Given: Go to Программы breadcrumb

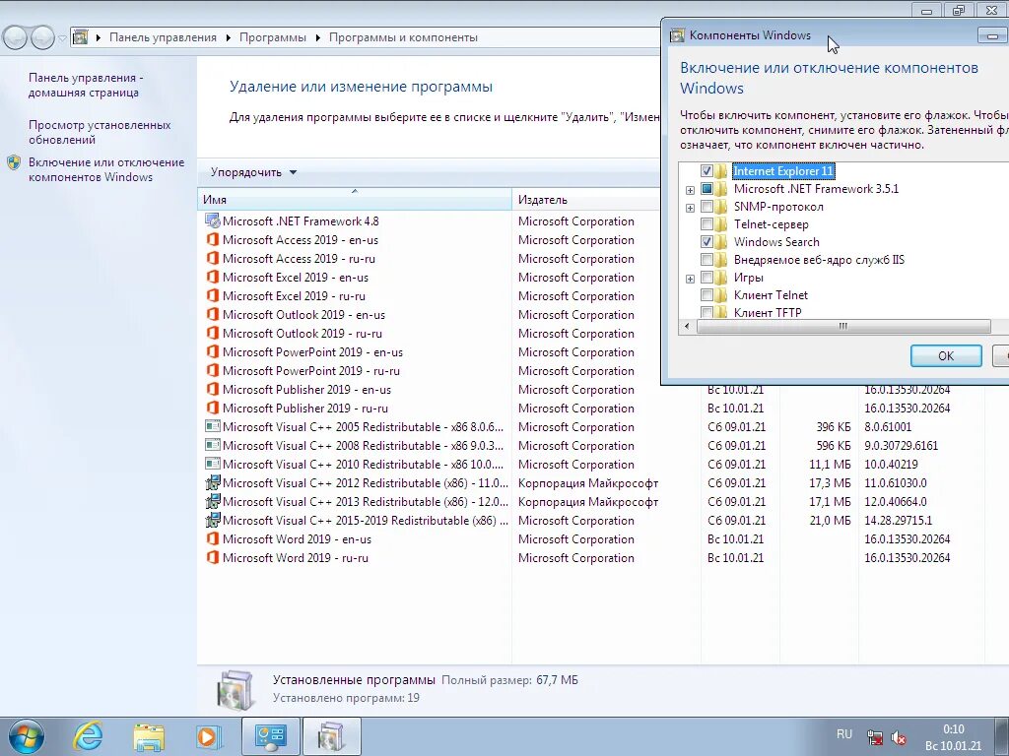Looking at the screenshot, I should (x=273, y=37).
